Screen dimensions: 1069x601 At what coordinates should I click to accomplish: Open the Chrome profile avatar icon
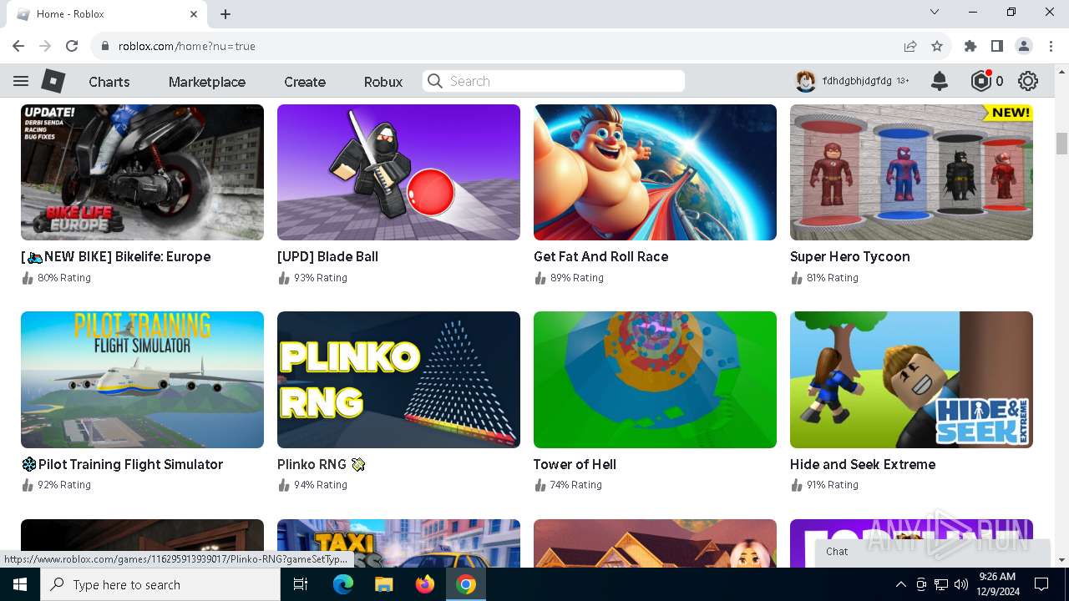(1024, 46)
